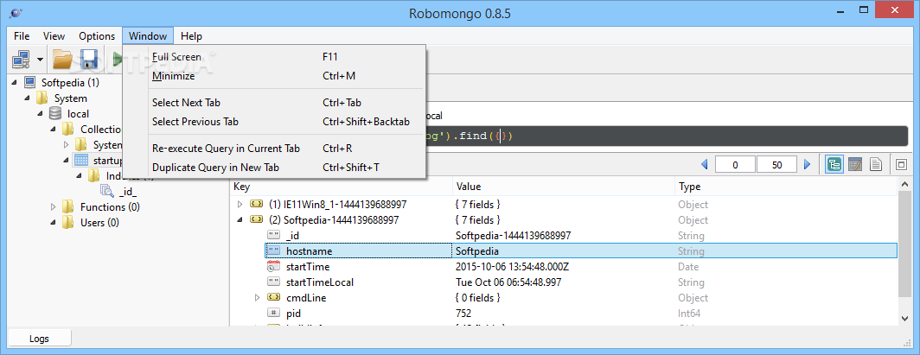
Task: Switch results to tree view mode
Action: tap(834, 165)
